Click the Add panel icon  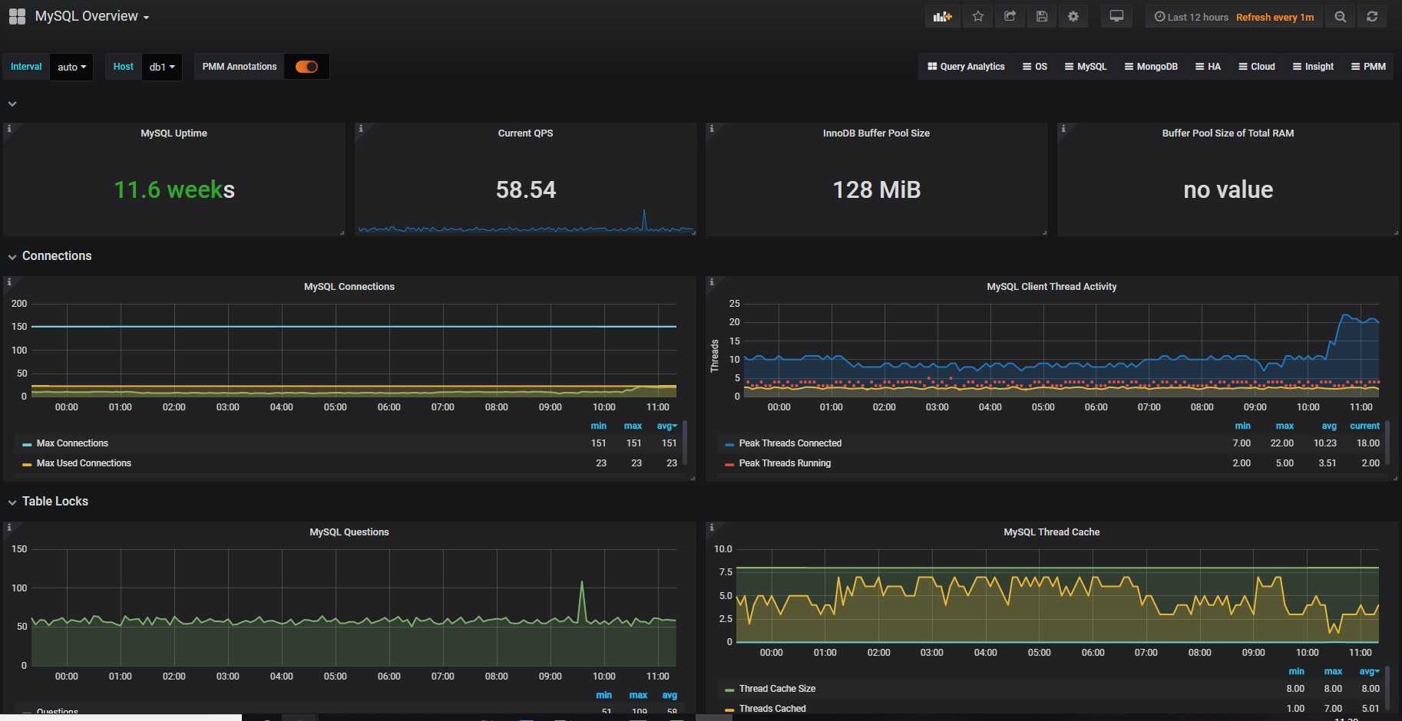coord(942,16)
